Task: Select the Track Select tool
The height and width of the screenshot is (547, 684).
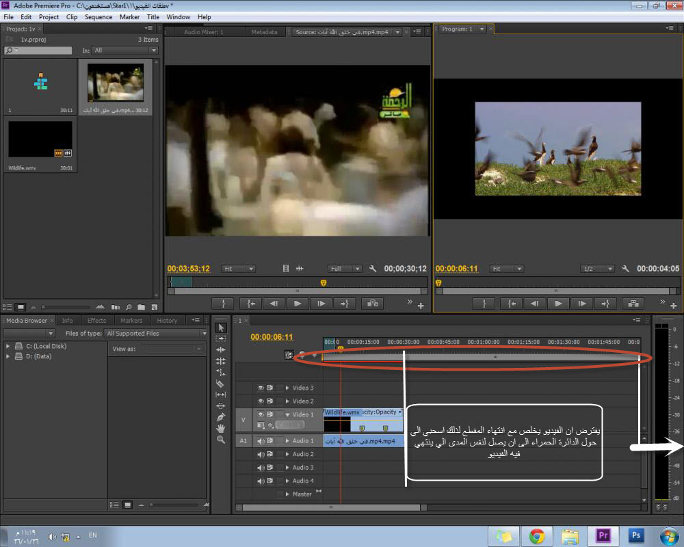Action: coord(221,338)
